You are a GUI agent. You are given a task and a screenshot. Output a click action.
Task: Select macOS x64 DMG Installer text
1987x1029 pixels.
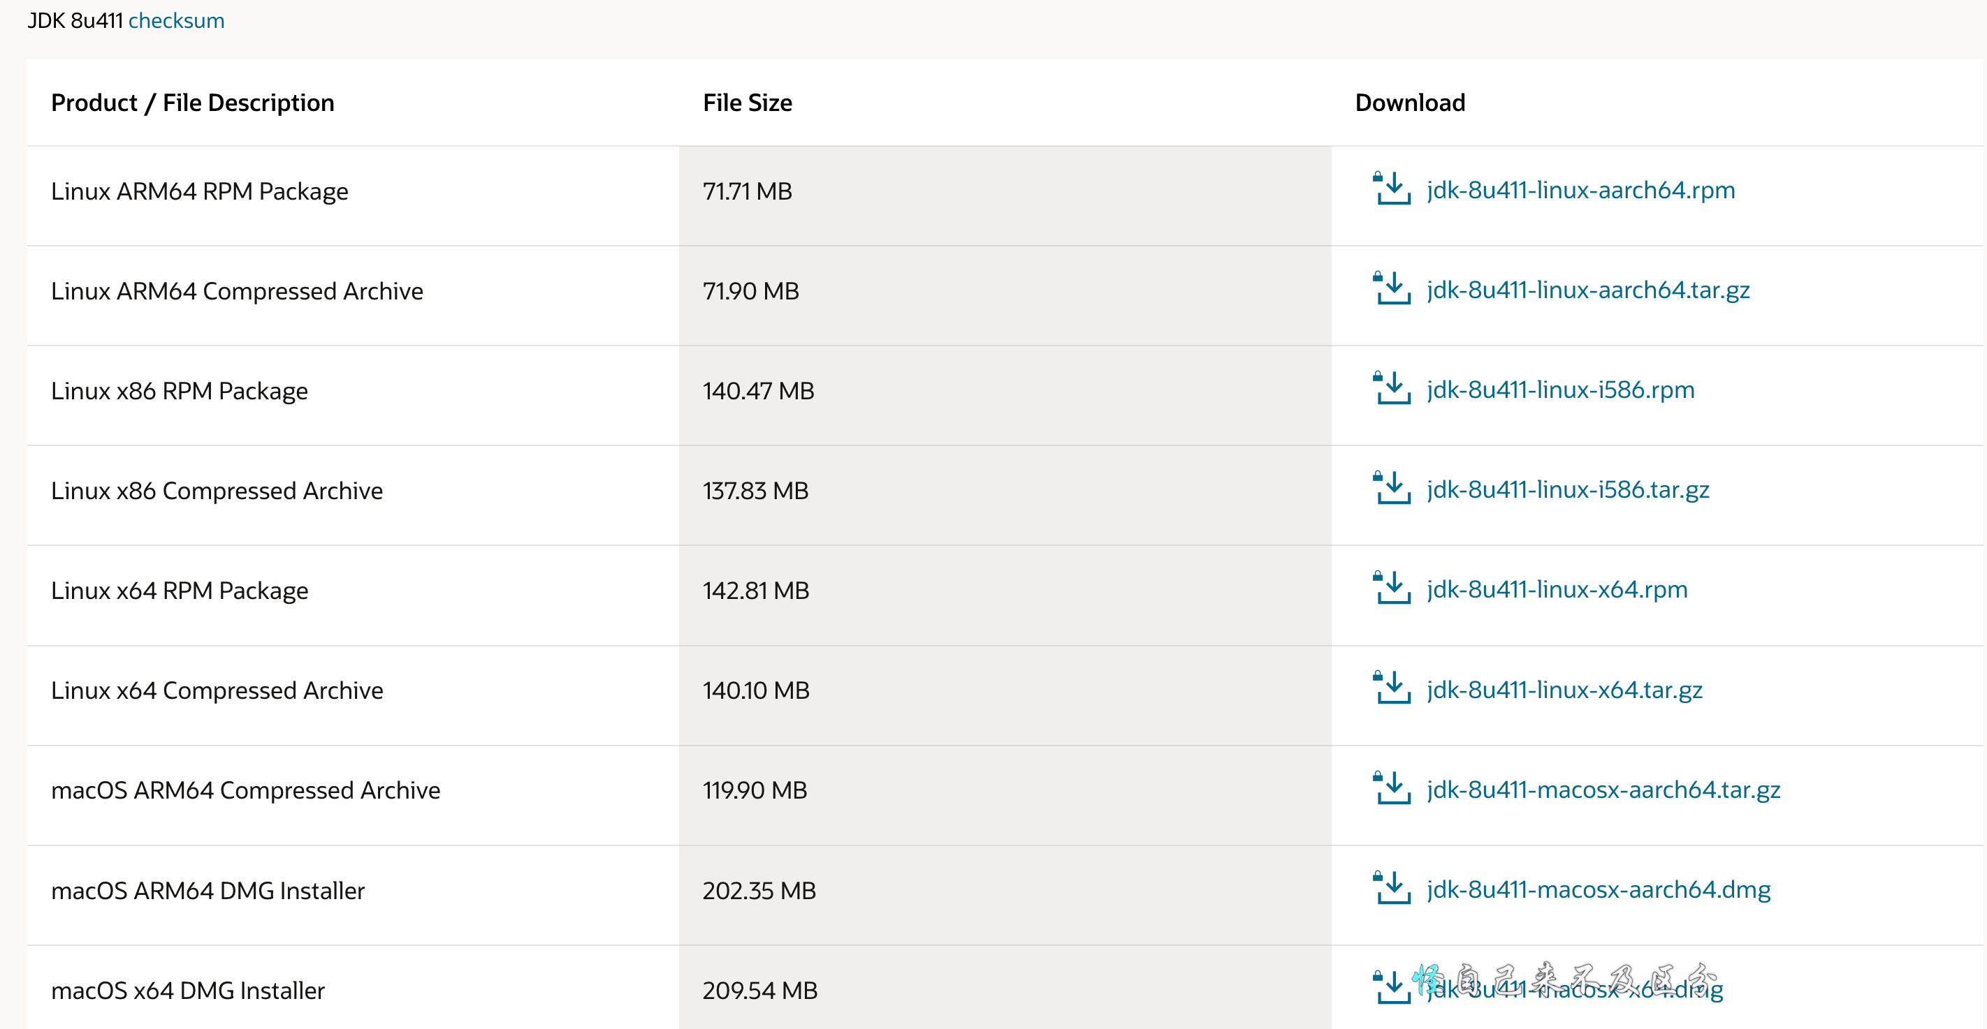[187, 990]
